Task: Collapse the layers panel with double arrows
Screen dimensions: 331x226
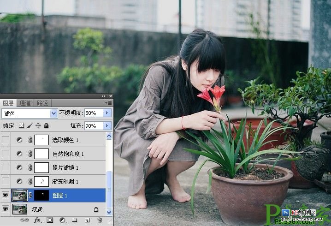Action: (103, 96)
